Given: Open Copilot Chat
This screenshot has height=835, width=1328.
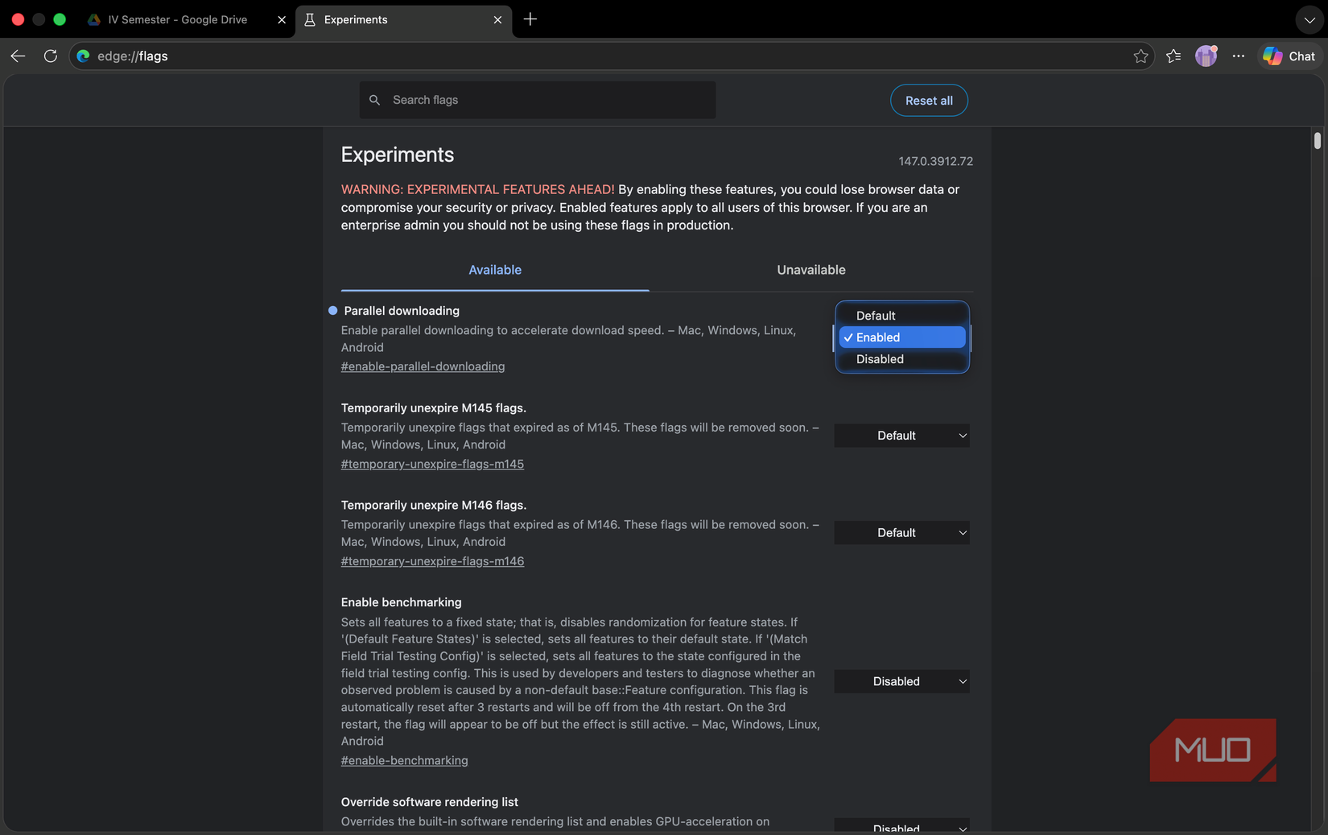Looking at the screenshot, I should [x=1289, y=56].
